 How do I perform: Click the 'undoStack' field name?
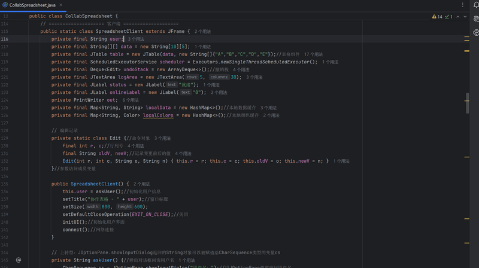click(136, 69)
